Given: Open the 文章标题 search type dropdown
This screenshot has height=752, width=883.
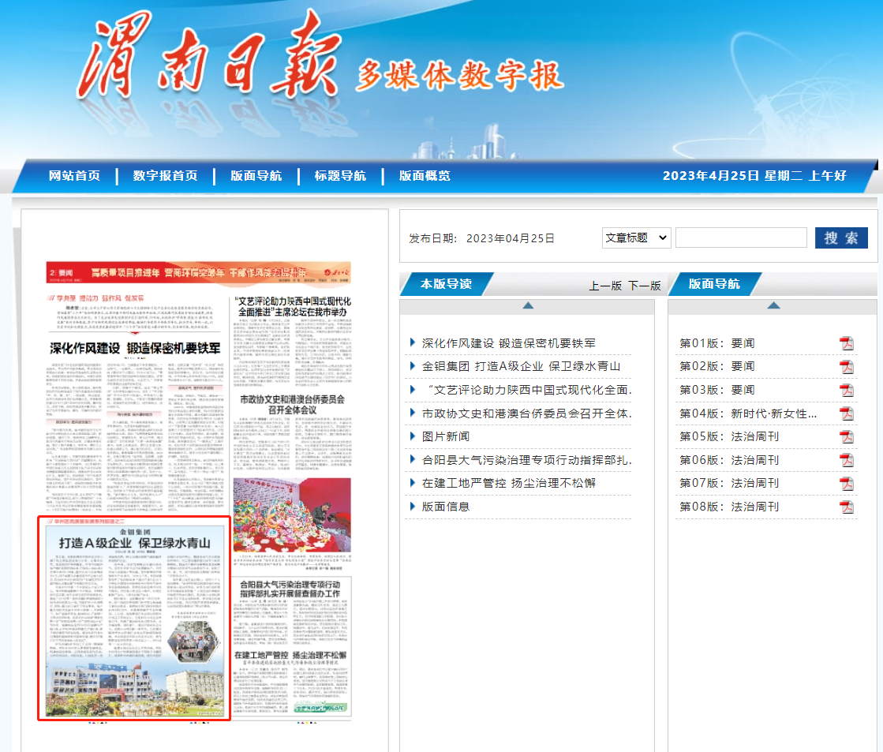Looking at the screenshot, I should pos(635,238).
